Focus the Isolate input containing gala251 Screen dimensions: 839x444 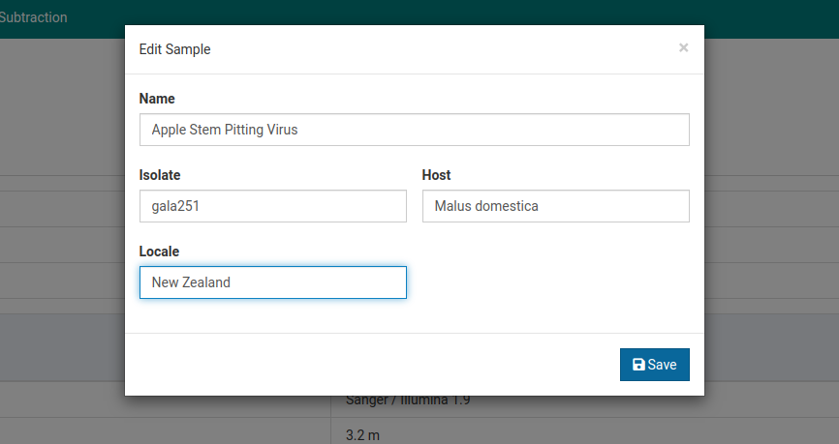pos(272,206)
